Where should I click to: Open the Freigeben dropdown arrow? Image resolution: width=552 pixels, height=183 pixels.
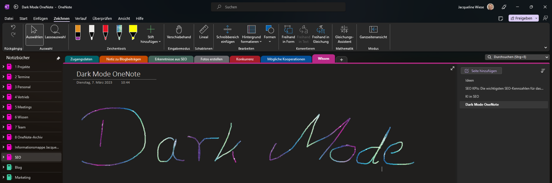pos(536,18)
